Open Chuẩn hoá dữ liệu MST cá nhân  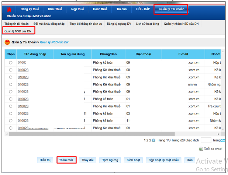[x=29, y=16]
